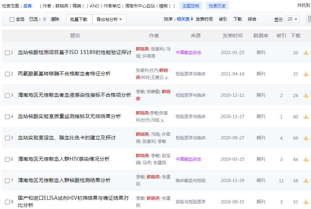Show more authors for article 2
The height and width of the screenshot is (209, 311).
[166, 78]
